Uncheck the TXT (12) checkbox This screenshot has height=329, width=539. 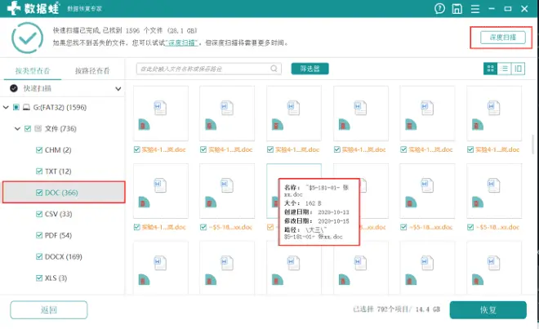click(x=39, y=171)
